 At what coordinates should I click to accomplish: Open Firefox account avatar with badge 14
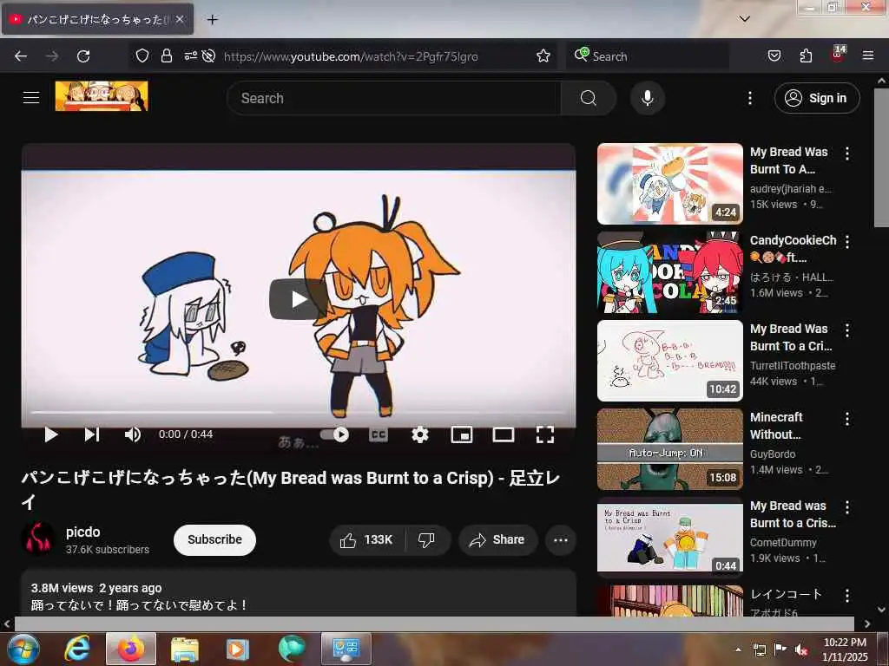(838, 55)
